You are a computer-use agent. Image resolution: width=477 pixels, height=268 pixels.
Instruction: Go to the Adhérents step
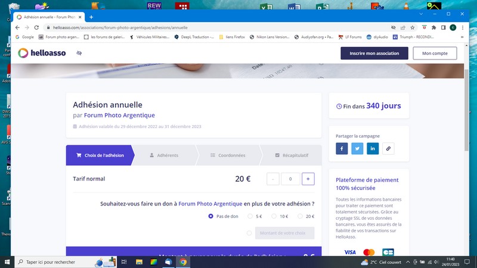tap(165, 155)
